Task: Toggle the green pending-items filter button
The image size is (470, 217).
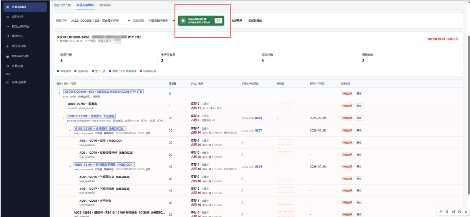Action: click(201, 21)
